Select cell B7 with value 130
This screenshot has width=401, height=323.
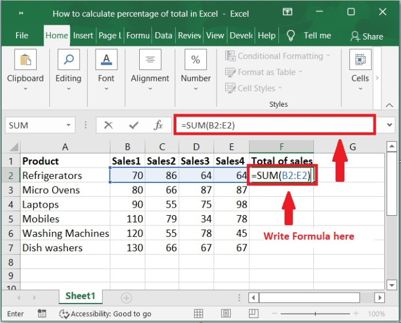click(128, 248)
